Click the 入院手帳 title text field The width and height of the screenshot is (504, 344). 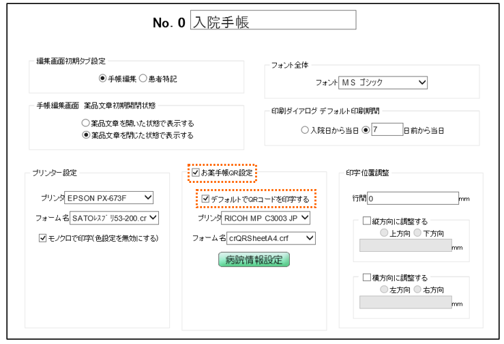tap(273, 22)
